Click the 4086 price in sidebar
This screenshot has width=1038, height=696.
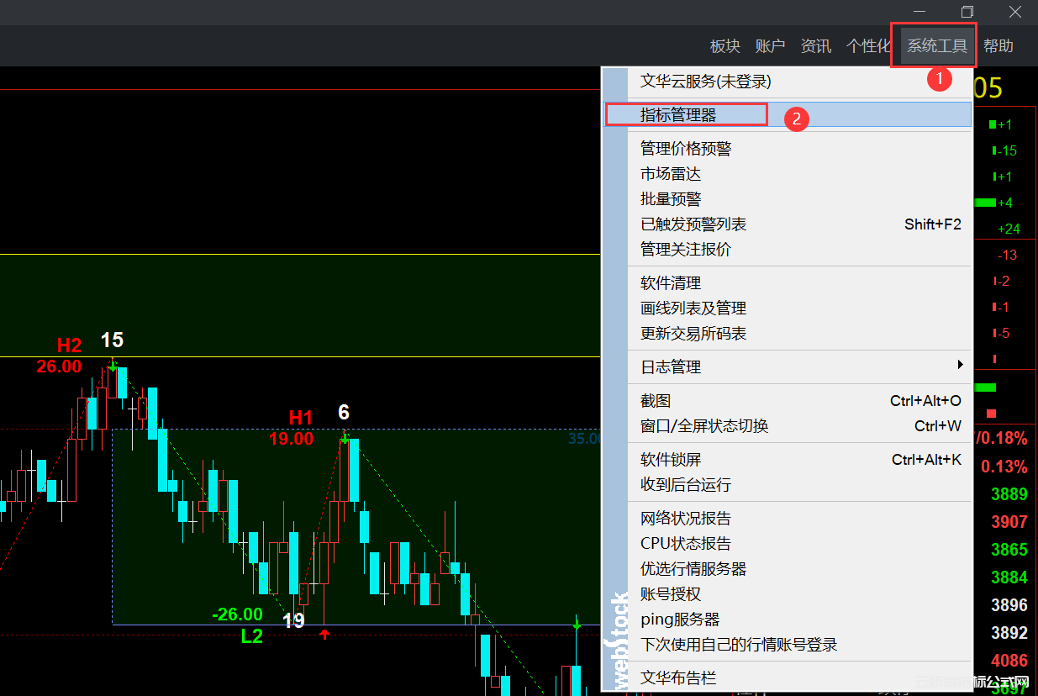pyautogui.click(x=1009, y=661)
